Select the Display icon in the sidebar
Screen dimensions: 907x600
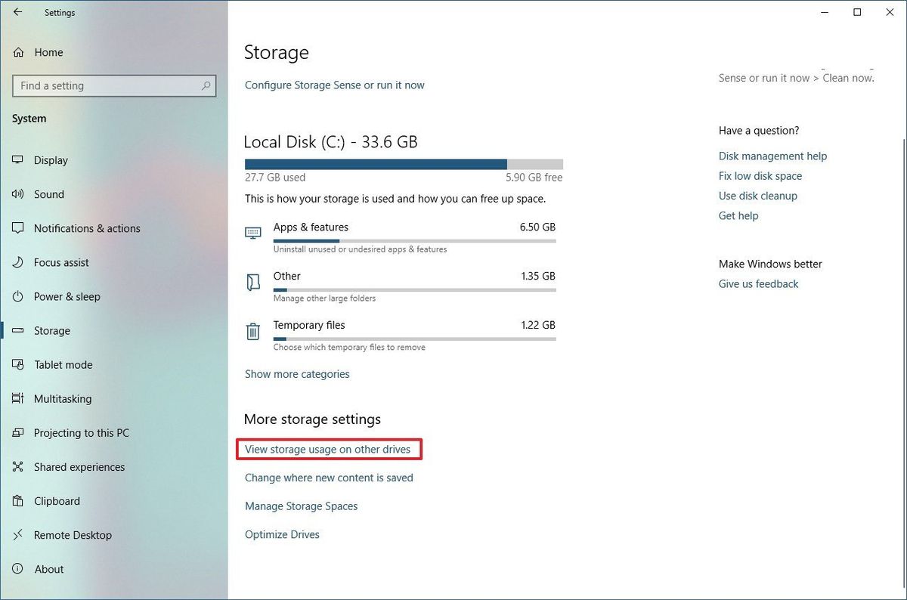[x=17, y=160]
